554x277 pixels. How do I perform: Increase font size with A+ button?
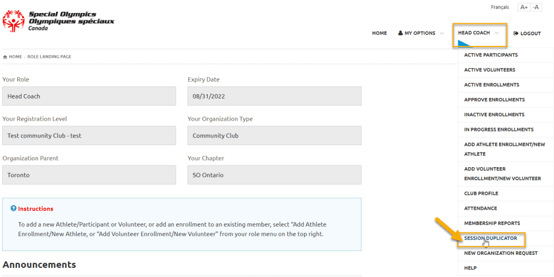(x=524, y=7)
